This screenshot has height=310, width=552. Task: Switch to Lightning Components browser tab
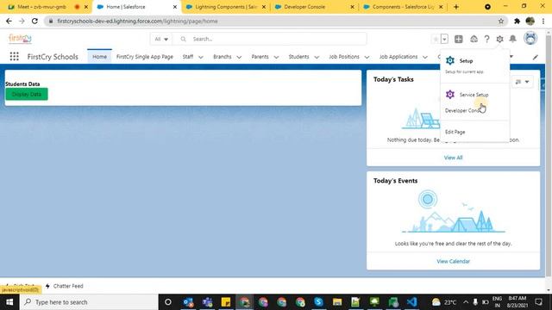[x=226, y=7]
